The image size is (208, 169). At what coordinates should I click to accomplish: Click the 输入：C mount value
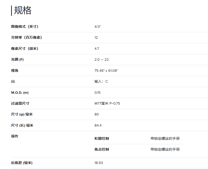coord(101,81)
